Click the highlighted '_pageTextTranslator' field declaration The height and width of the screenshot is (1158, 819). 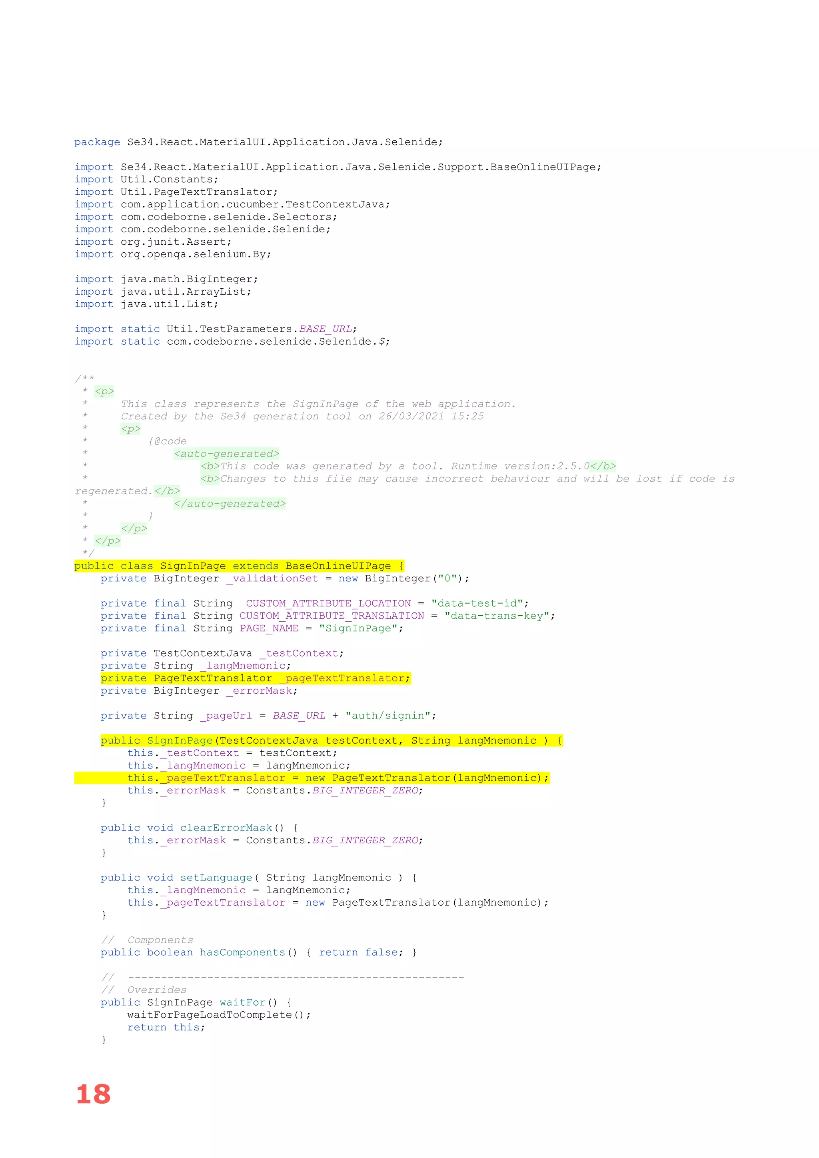(x=256, y=678)
